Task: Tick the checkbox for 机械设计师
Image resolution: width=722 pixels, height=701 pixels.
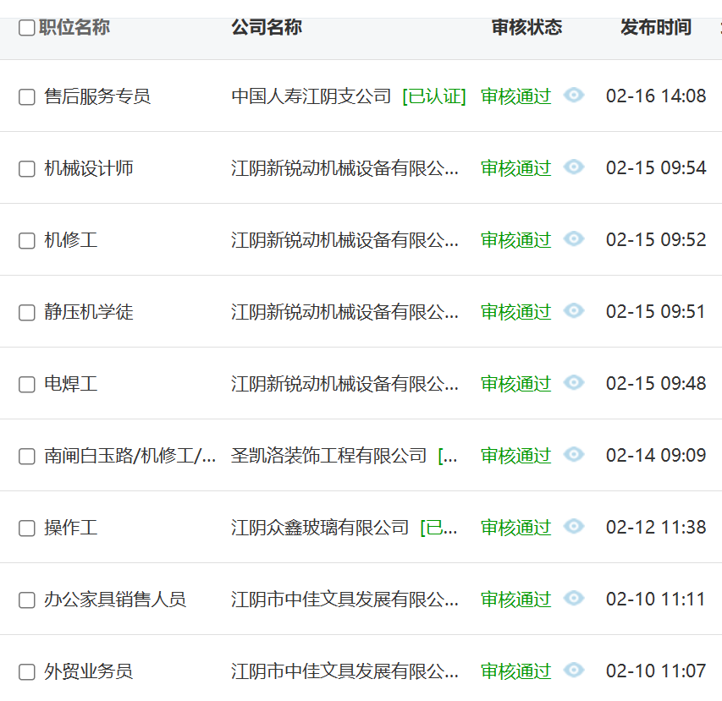Action: [27, 169]
